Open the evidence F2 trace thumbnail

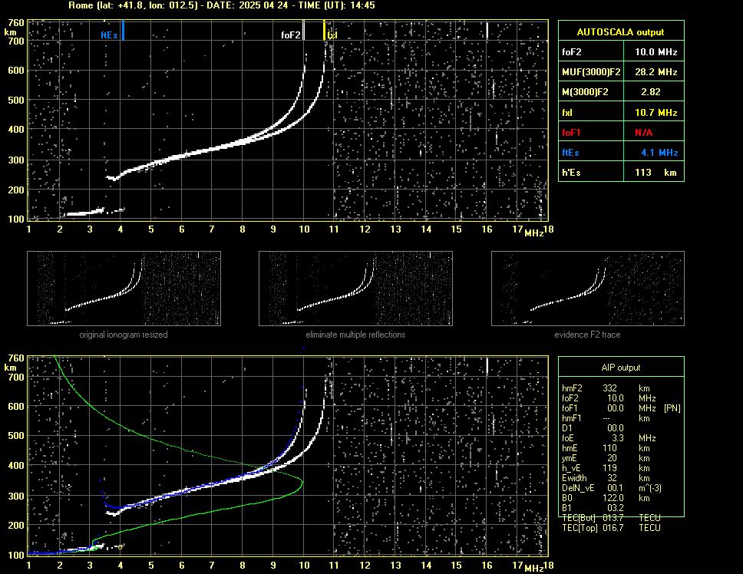point(588,289)
